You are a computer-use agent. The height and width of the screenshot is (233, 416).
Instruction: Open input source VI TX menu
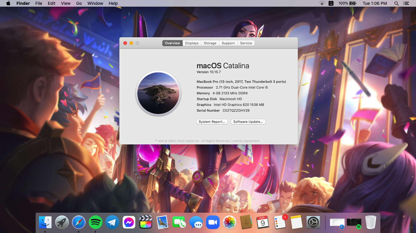[x=331, y=3]
